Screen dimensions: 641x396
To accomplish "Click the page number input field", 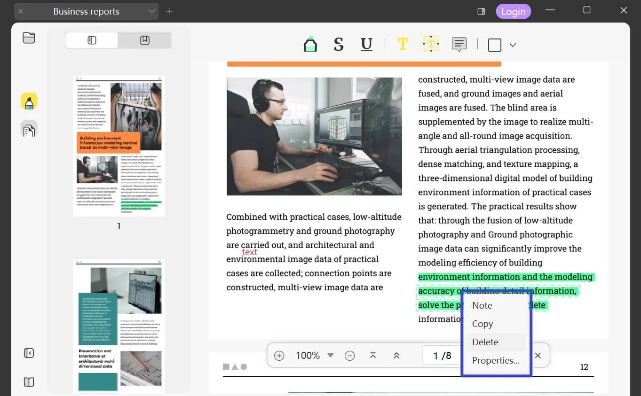I will point(442,356).
